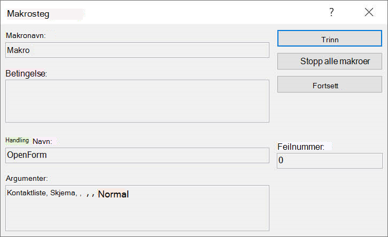This screenshot has height=237, width=388.
Task: Click Stopp alle makroer button
Action: 330,61
